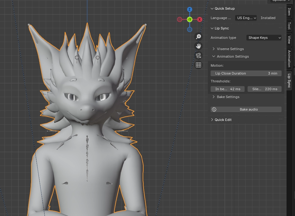Open the Animation type Shape Keys dropdown
Viewport: 295px width, 216px height.
264,38
